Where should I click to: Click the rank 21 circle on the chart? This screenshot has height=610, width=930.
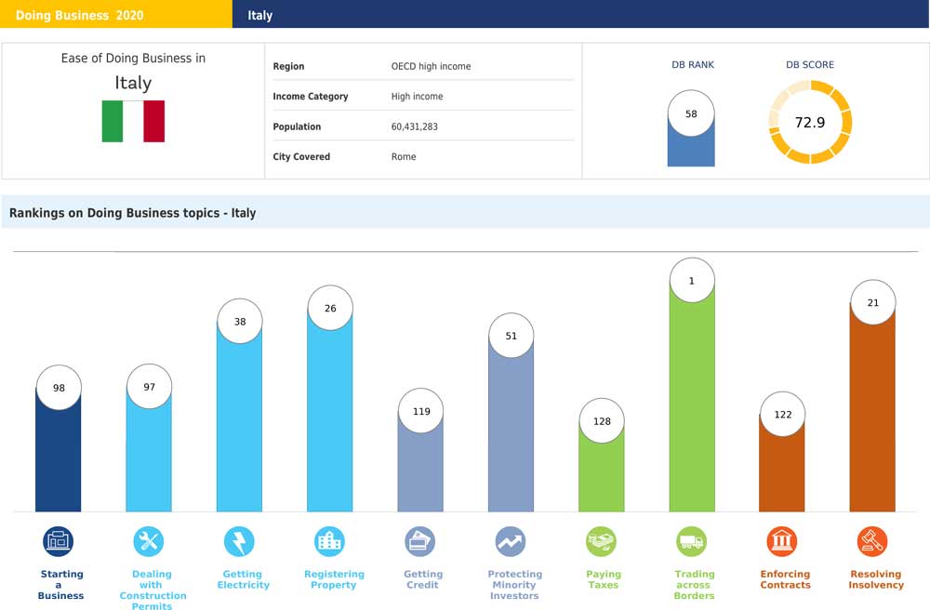873,302
